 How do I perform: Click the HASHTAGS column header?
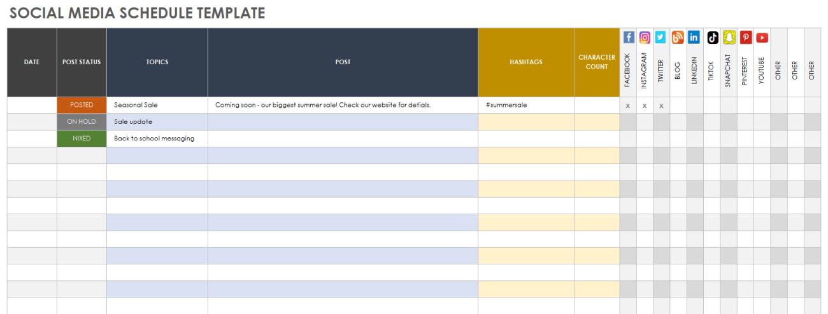[x=525, y=62]
